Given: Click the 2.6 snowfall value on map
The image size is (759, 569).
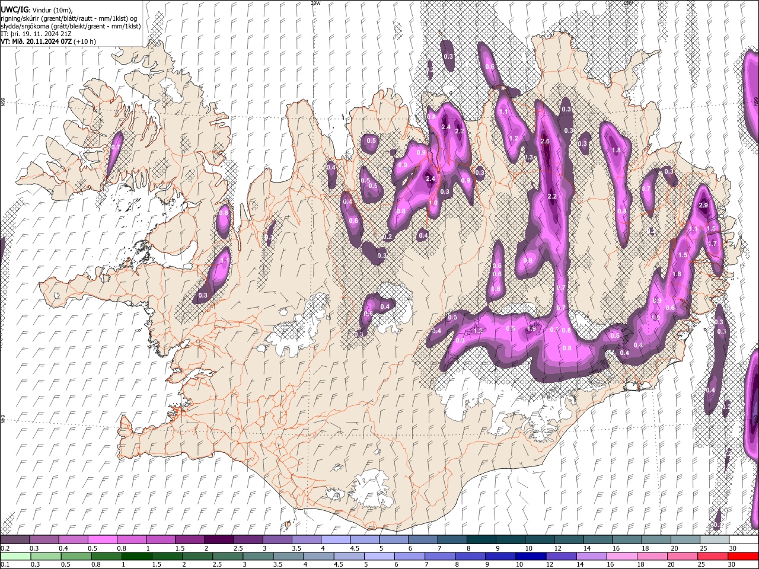Looking at the screenshot, I should click(546, 141).
